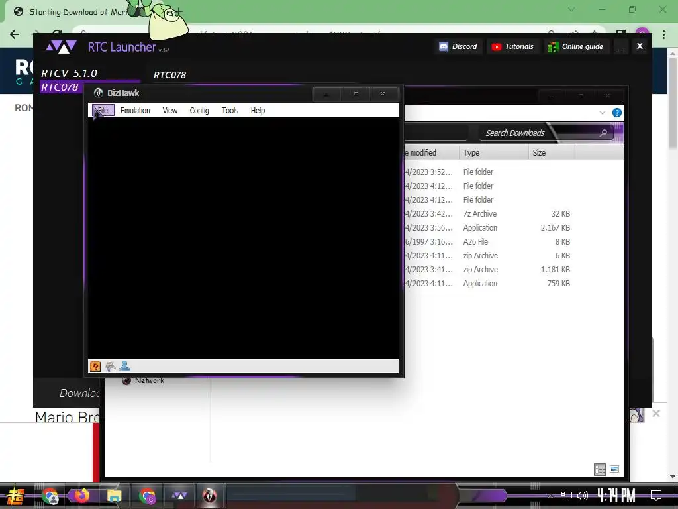This screenshot has width=678, height=509.
Task: Click the blue user profile status icon in BizHawk
Action: click(124, 366)
